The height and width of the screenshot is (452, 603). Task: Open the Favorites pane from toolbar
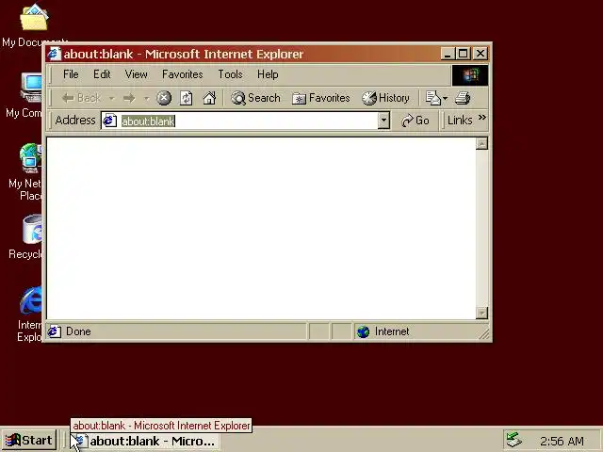tap(320, 98)
